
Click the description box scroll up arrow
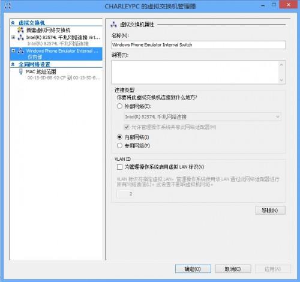coord(281,65)
